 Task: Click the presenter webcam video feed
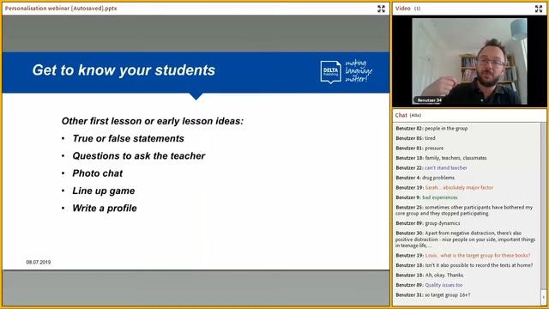coord(469,61)
